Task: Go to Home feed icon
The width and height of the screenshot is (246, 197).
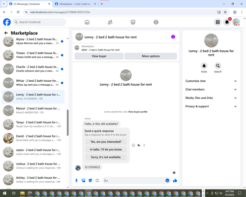Action: coord(87,22)
